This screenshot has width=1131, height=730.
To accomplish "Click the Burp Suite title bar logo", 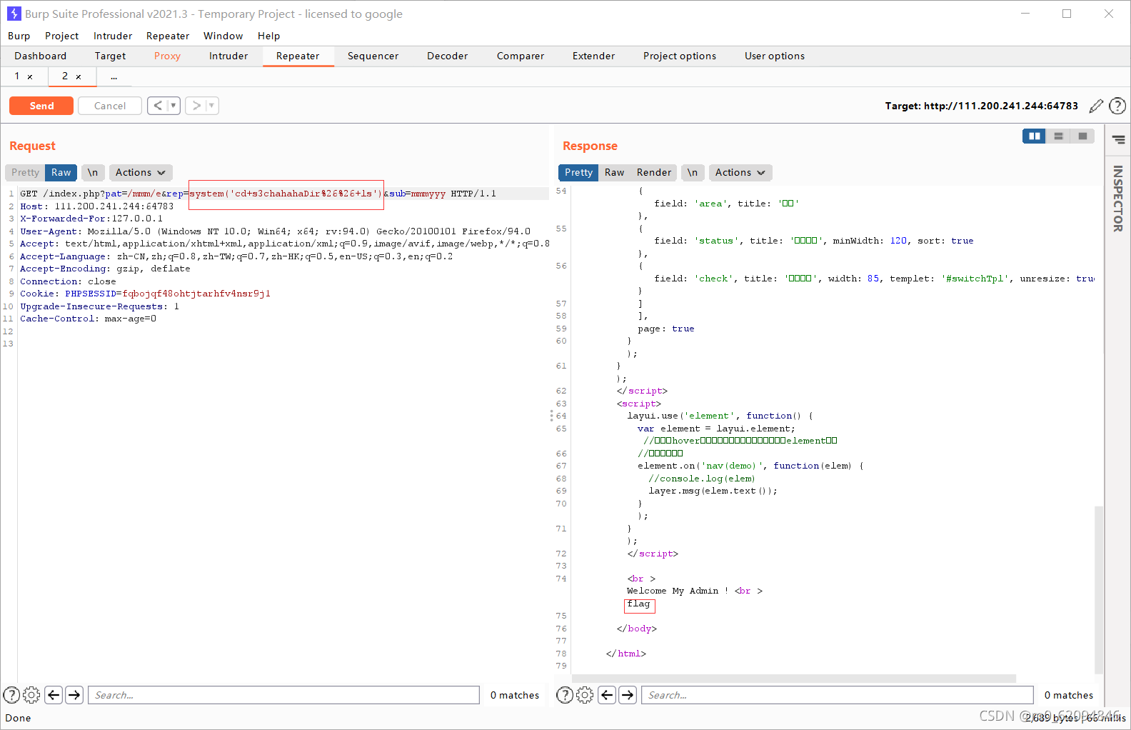I will point(14,14).
